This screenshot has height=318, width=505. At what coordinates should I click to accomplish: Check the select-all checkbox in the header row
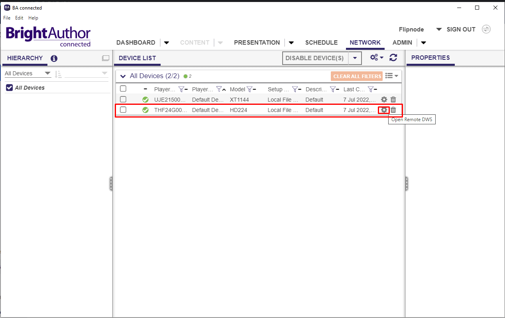123,88
